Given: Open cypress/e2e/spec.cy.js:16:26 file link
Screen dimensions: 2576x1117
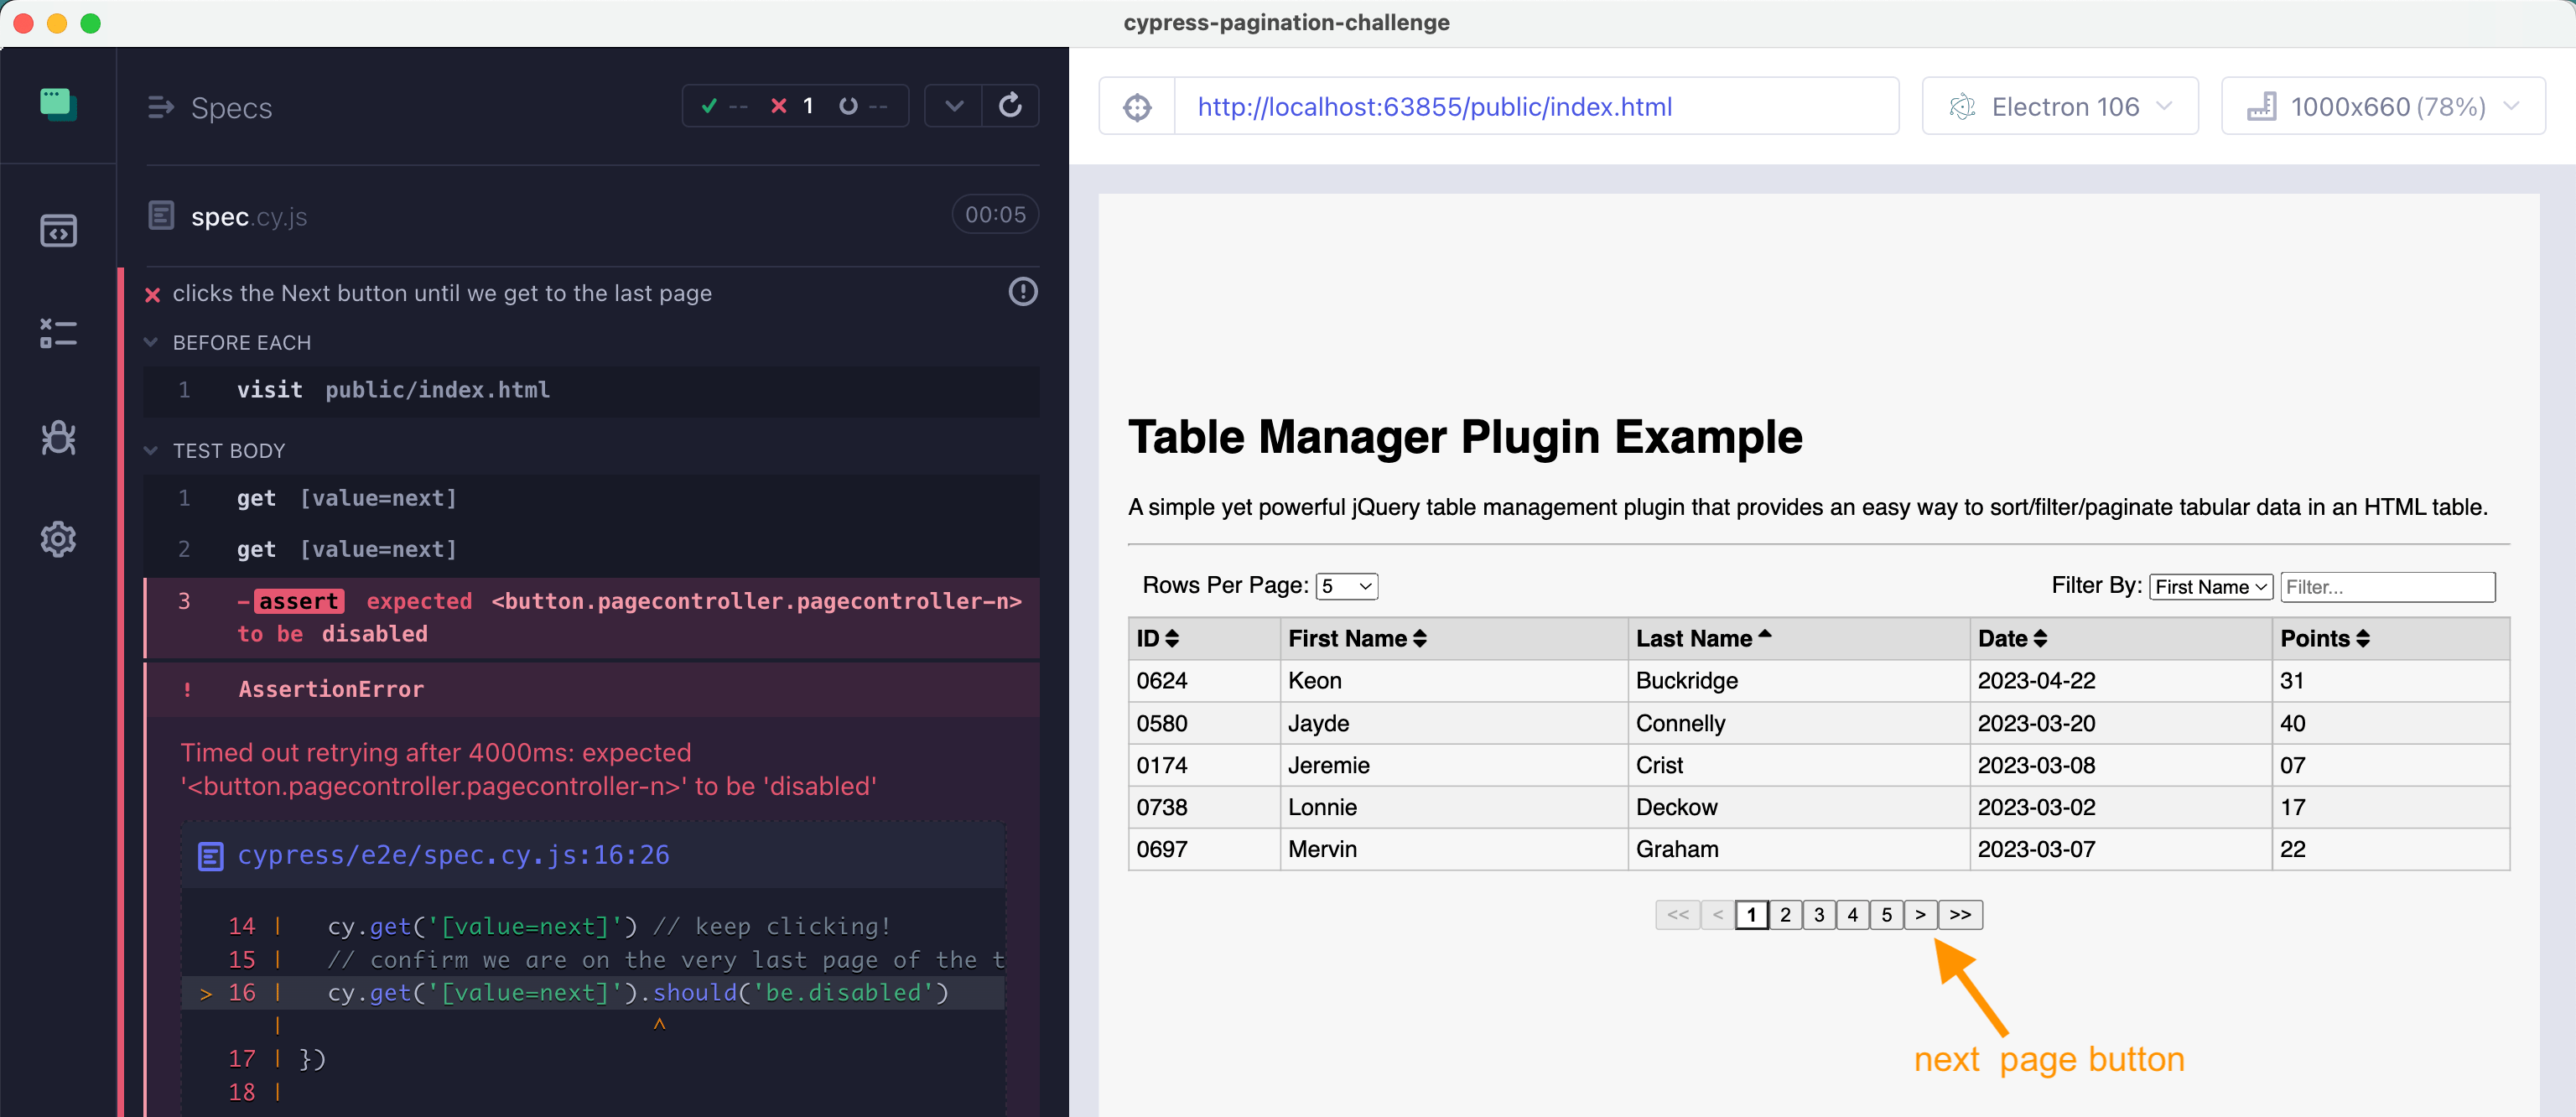Looking at the screenshot, I should click(x=453, y=855).
